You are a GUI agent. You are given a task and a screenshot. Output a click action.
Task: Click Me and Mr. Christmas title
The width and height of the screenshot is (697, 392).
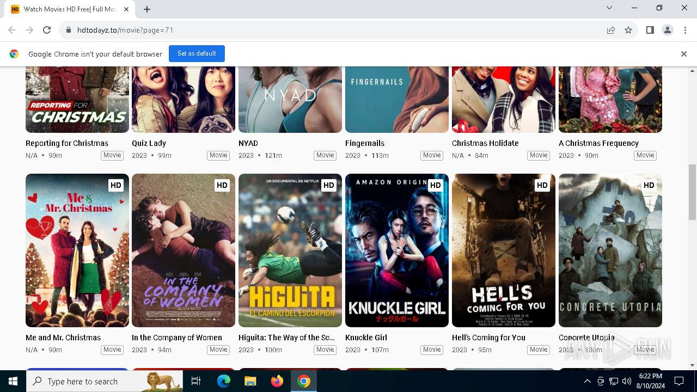pyautogui.click(x=63, y=338)
